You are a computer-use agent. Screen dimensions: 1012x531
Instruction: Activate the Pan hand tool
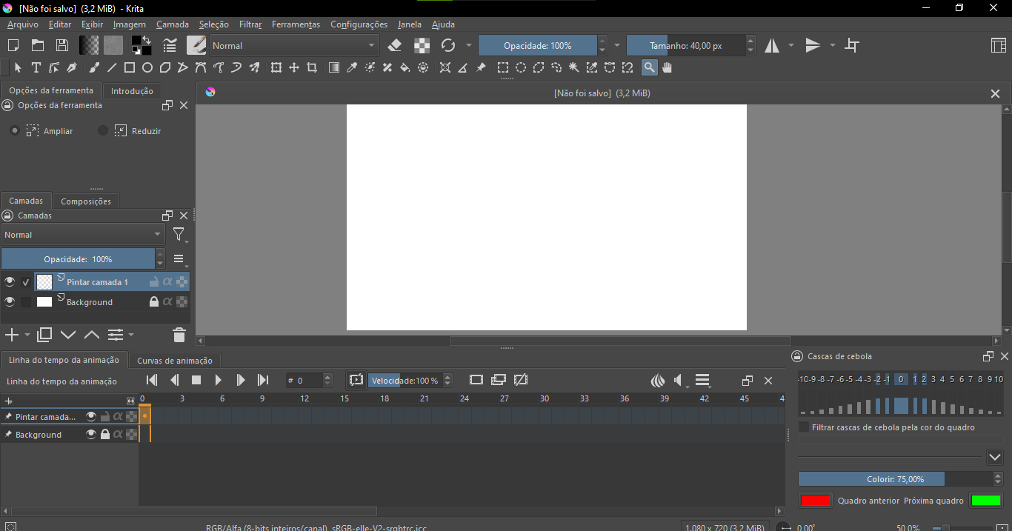tap(667, 68)
